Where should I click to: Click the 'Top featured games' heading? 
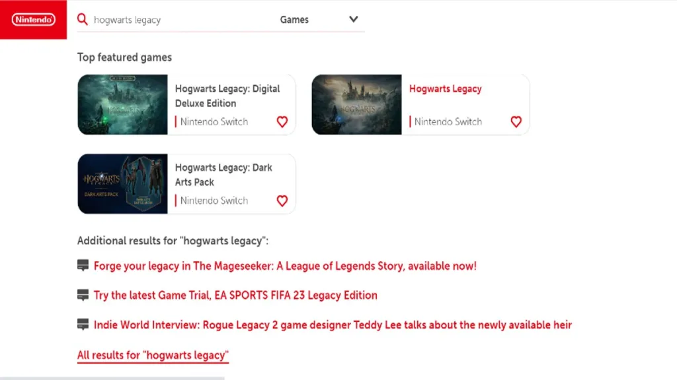point(124,57)
